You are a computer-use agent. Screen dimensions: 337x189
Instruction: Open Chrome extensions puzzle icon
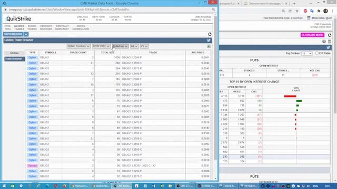(319, 11)
